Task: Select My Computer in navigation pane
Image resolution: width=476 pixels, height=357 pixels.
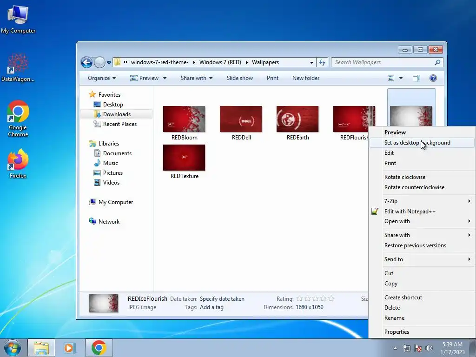Action: 111,202
